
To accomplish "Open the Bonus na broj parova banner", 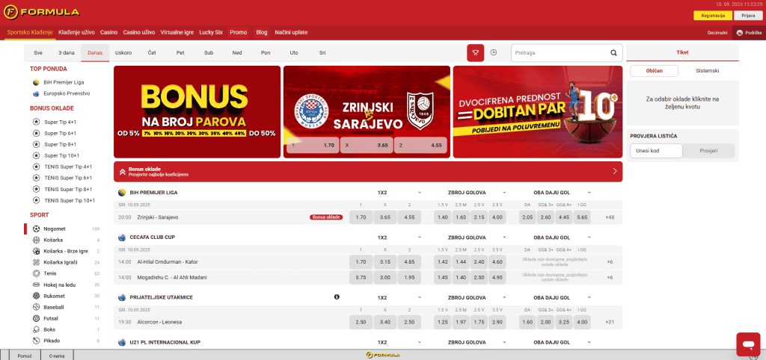I will click(197, 112).
